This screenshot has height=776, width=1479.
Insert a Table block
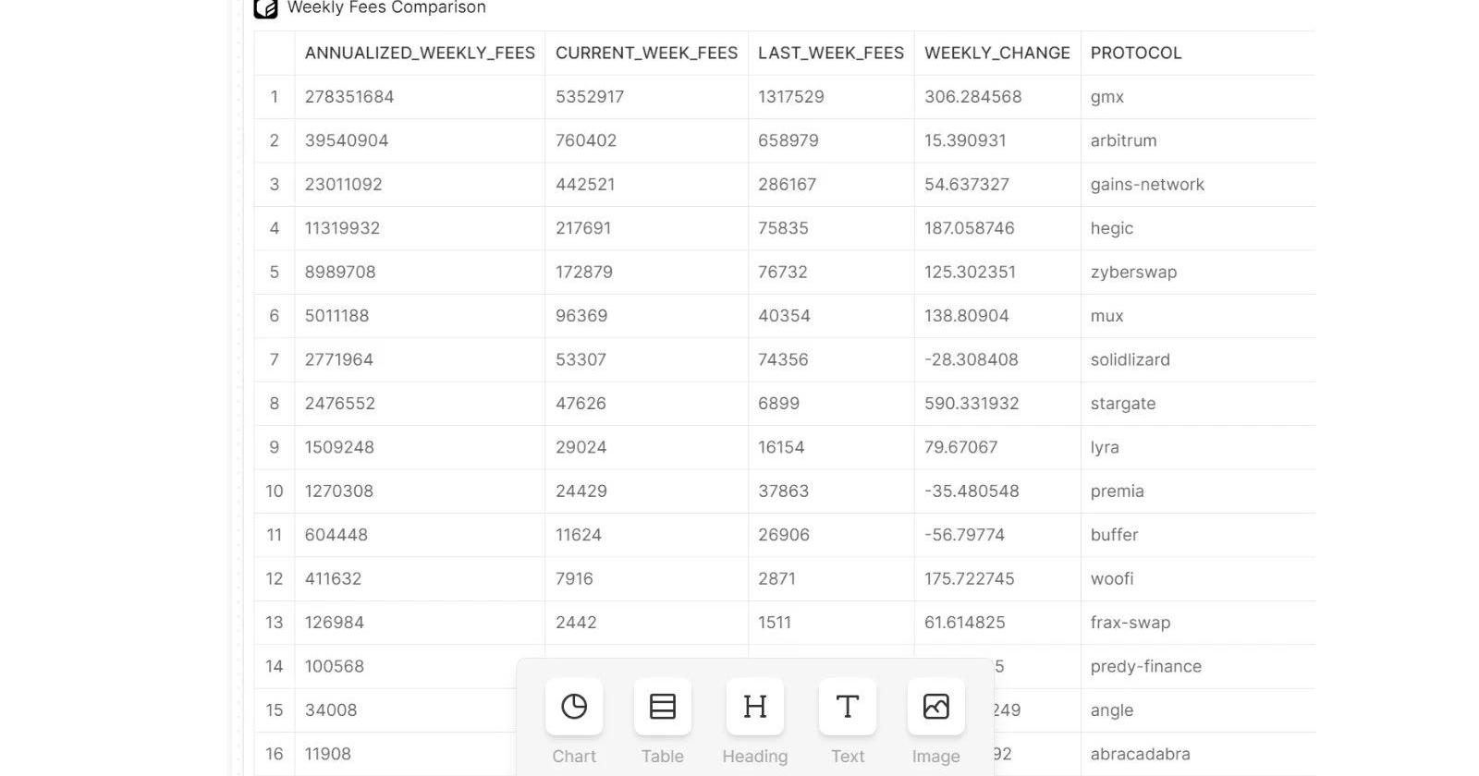[x=663, y=707]
